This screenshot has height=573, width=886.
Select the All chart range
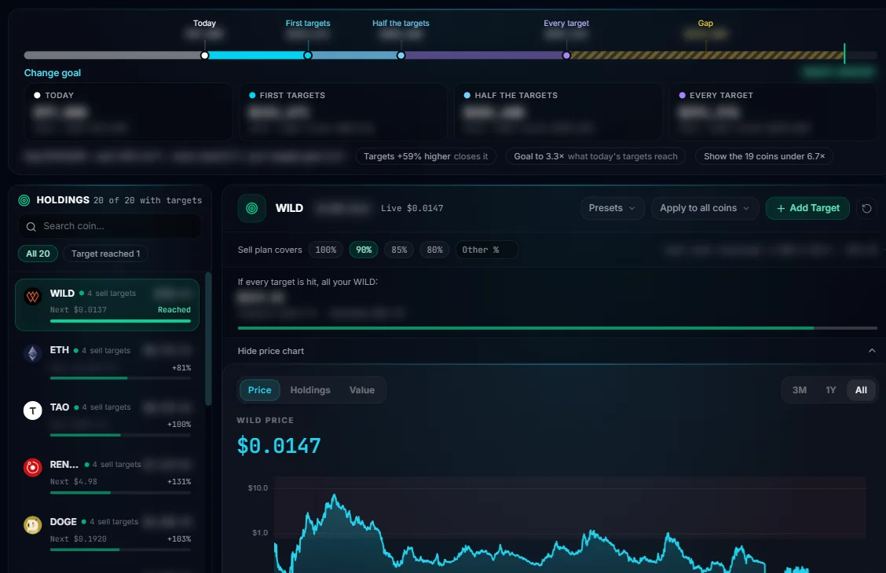point(861,390)
